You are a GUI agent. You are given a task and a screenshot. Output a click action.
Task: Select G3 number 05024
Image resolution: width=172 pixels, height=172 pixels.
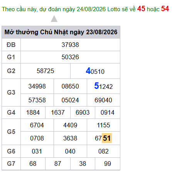coord(70,100)
